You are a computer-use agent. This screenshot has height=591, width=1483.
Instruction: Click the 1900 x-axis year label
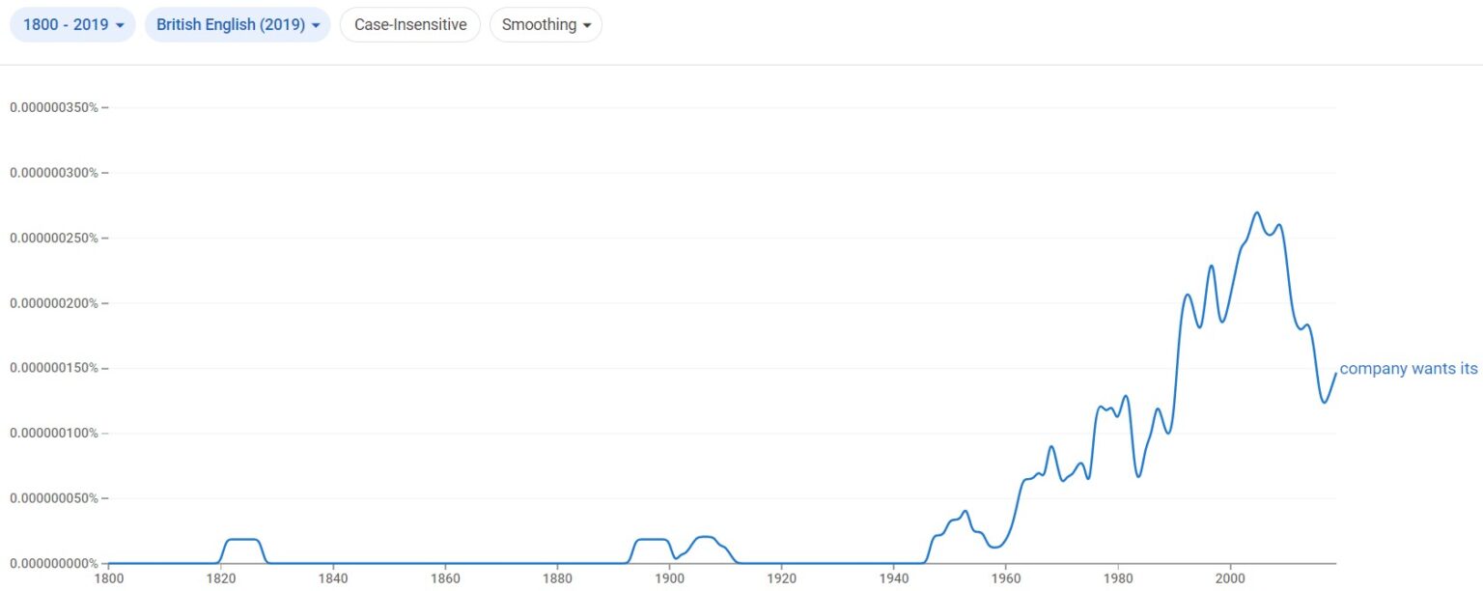pyautogui.click(x=669, y=579)
